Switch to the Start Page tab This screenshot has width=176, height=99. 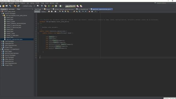[x=38, y=9]
